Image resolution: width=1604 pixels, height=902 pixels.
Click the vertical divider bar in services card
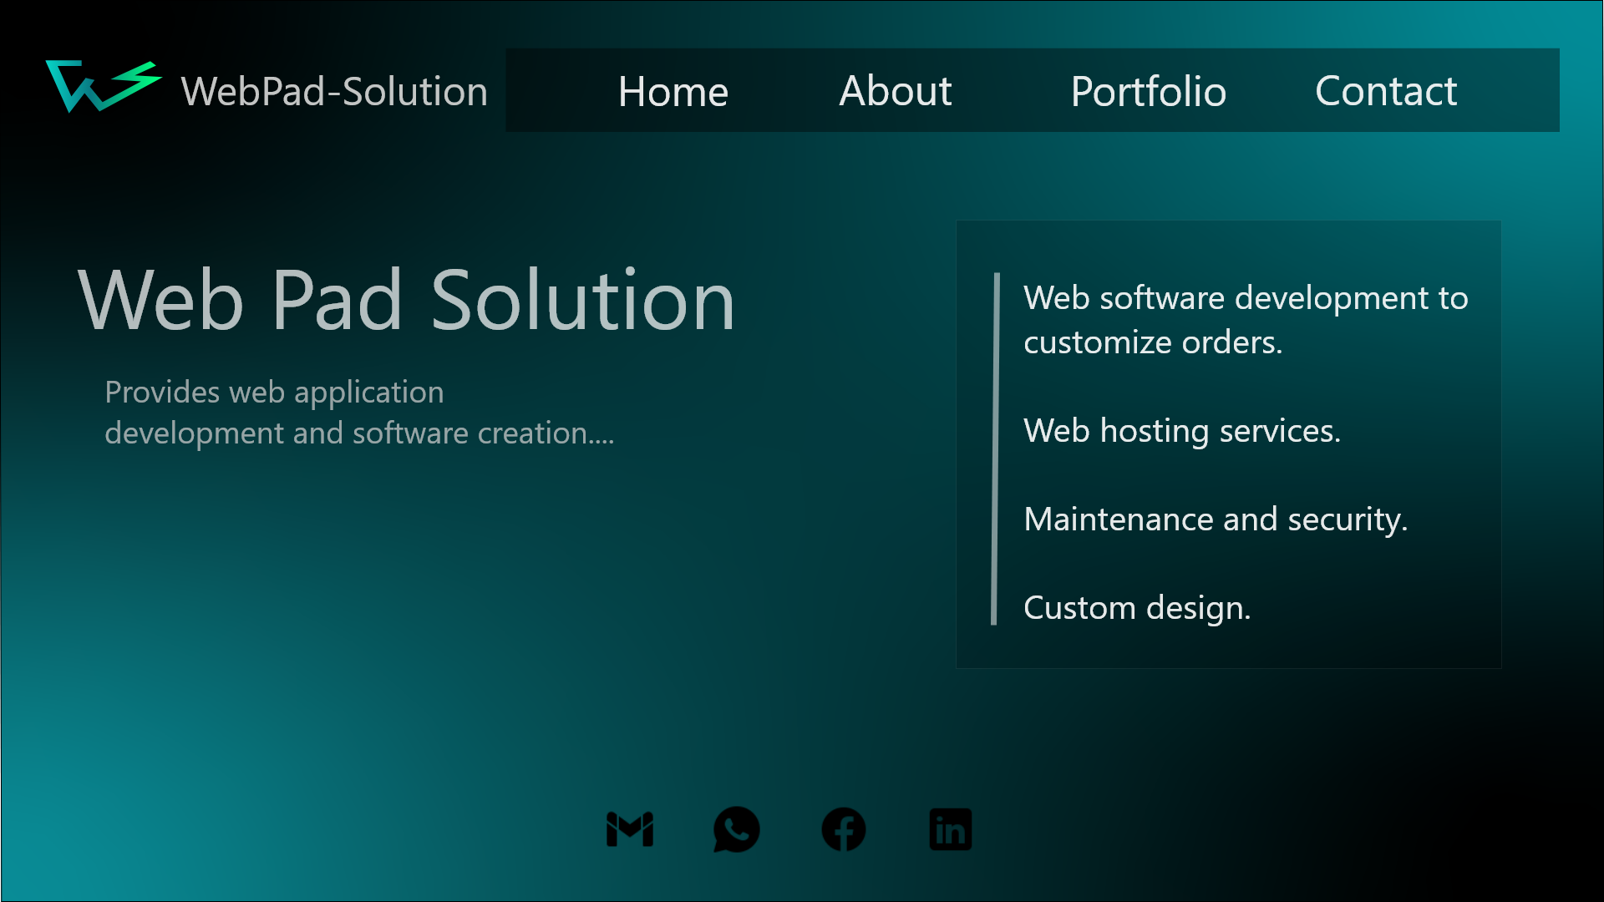(995, 448)
